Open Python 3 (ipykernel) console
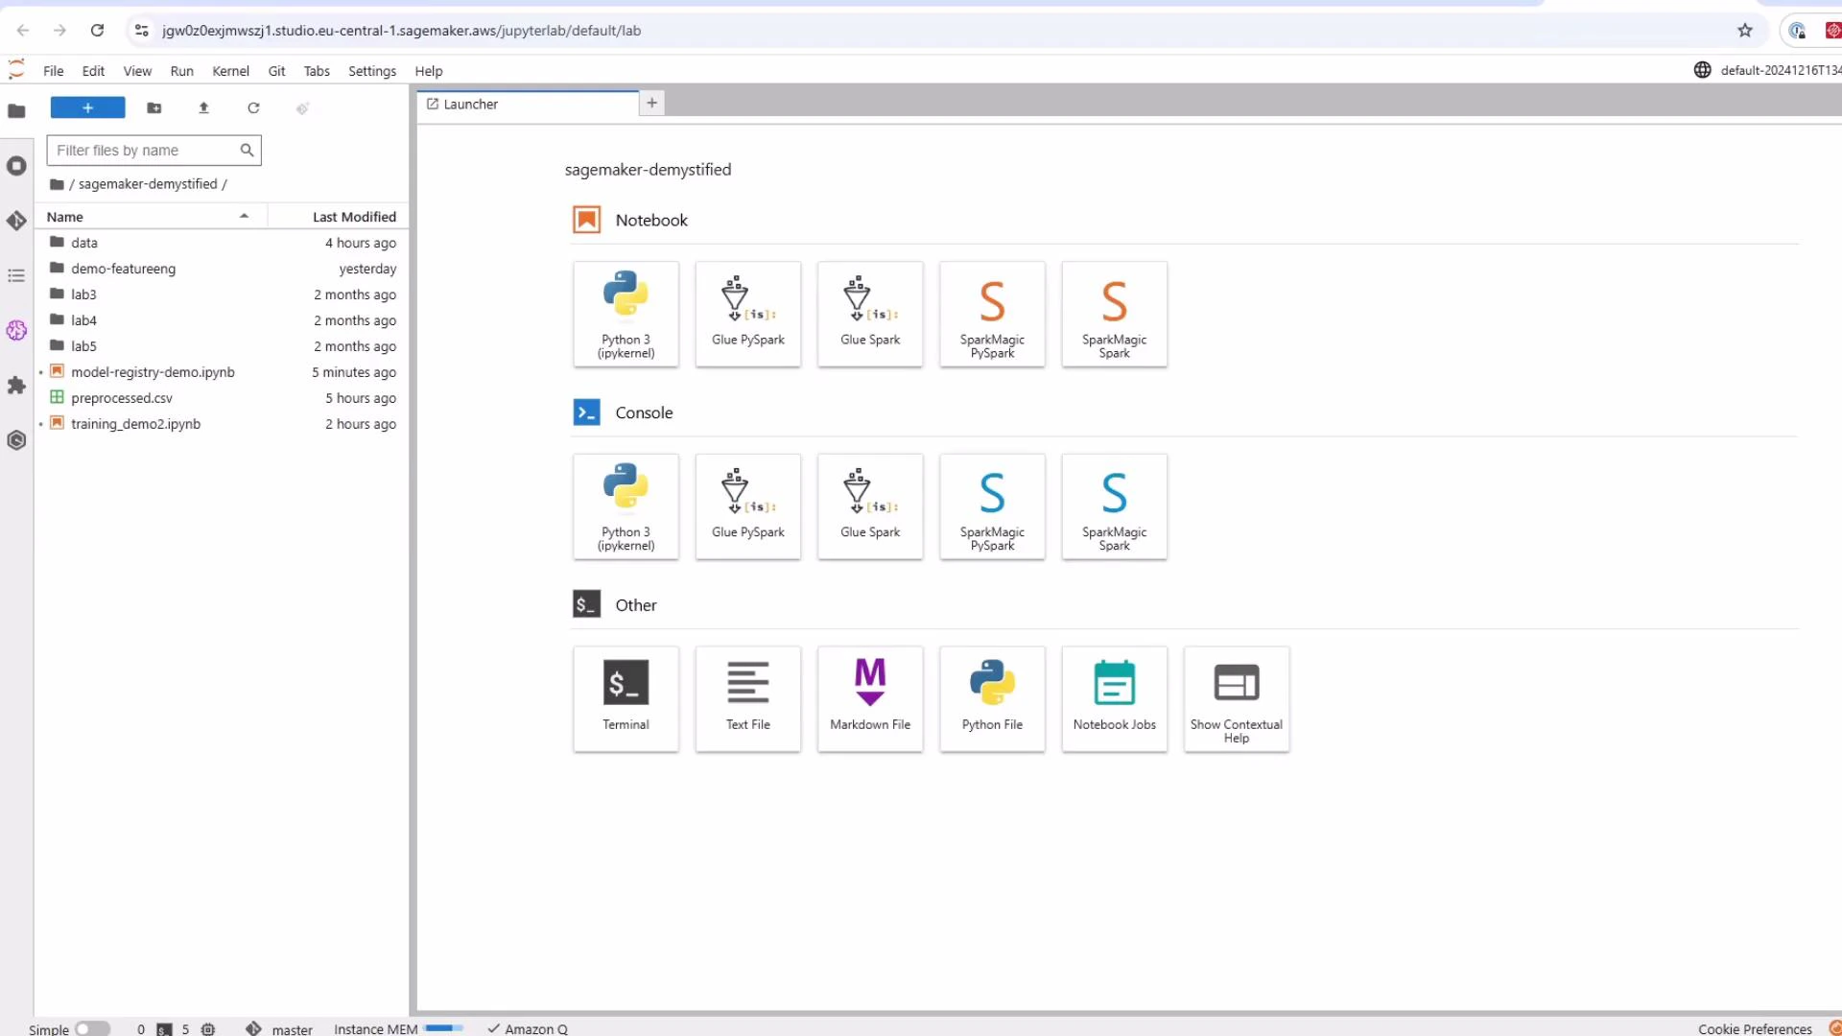This screenshot has width=1842, height=1036. [626, 506]
